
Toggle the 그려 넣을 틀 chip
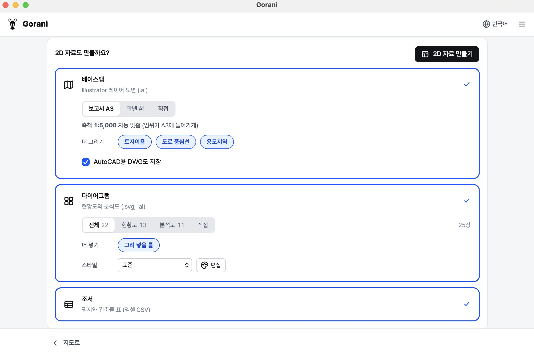[x=139, y=245]
